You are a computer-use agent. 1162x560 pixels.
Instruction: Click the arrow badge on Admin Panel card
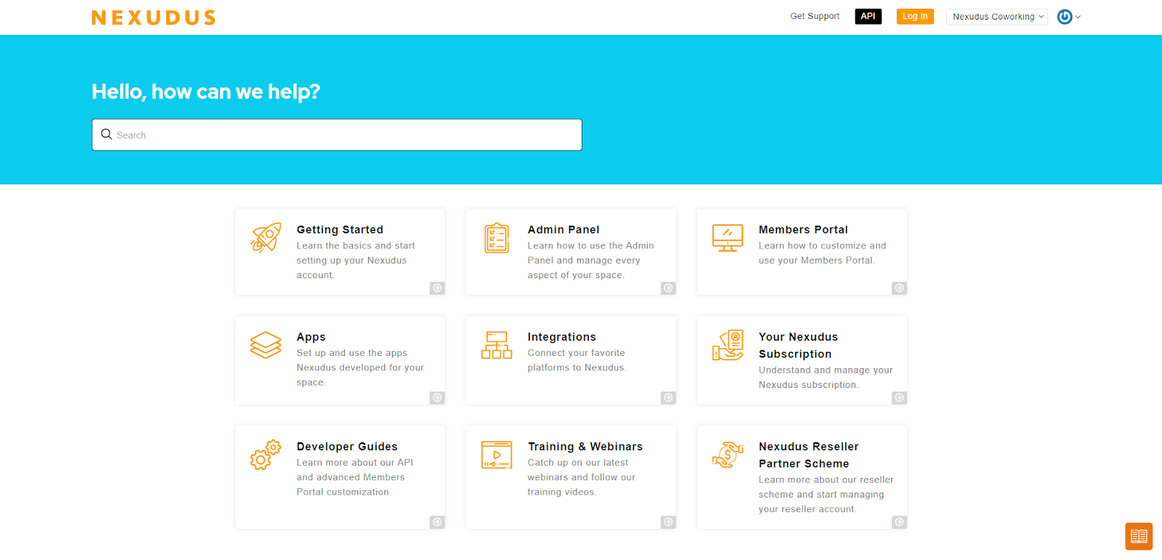pos(668,288)
